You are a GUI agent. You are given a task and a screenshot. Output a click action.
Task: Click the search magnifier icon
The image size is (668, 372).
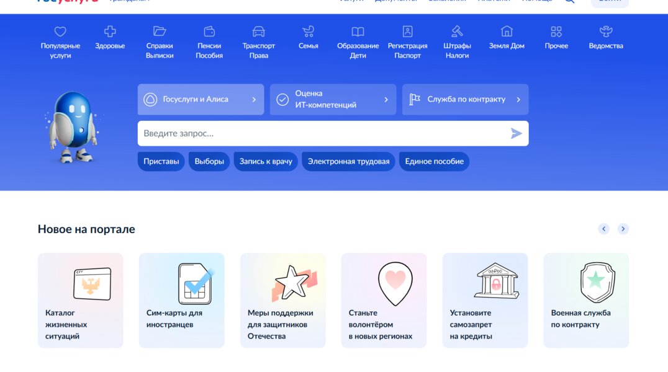tap(569, 1)
